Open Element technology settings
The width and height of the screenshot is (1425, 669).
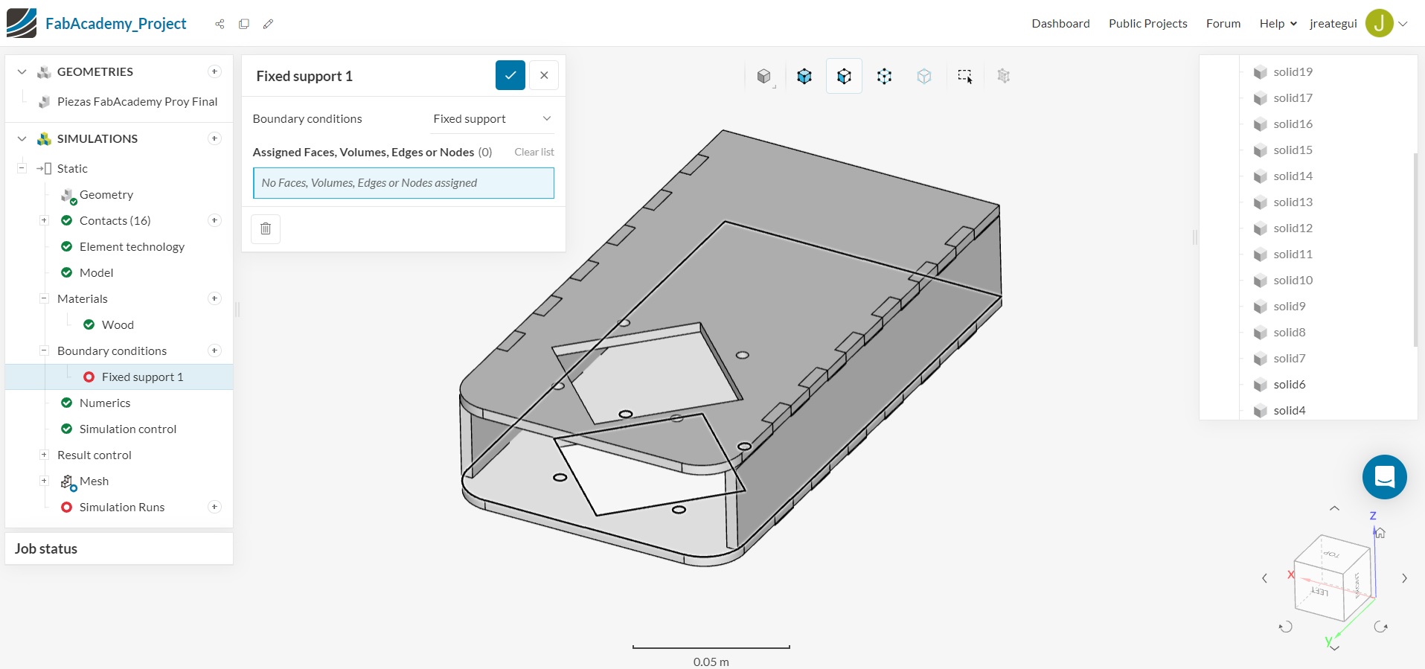[x=132, y=247]
